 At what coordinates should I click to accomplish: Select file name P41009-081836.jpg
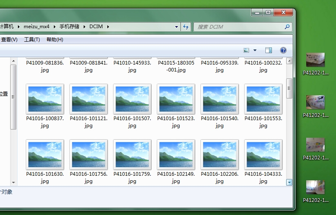pos(45,66)
